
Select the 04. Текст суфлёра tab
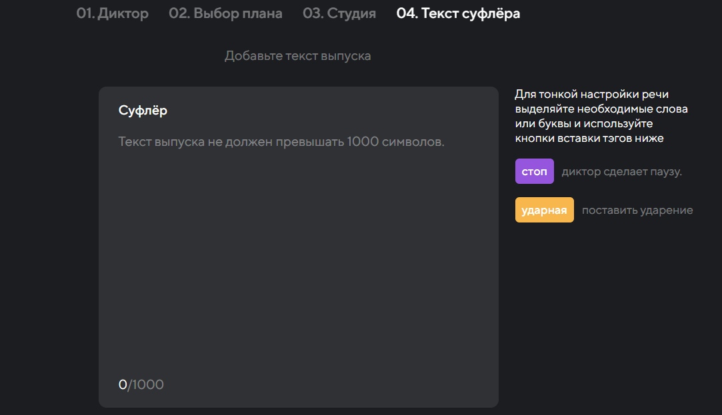coord(458,13)
